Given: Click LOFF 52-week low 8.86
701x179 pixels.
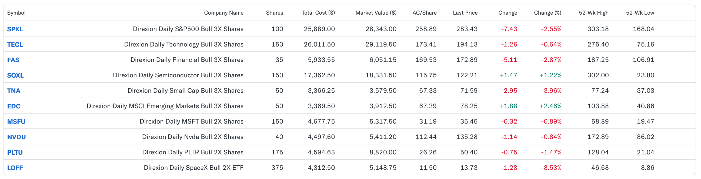Looking at the screenshot, I should 647,168.
